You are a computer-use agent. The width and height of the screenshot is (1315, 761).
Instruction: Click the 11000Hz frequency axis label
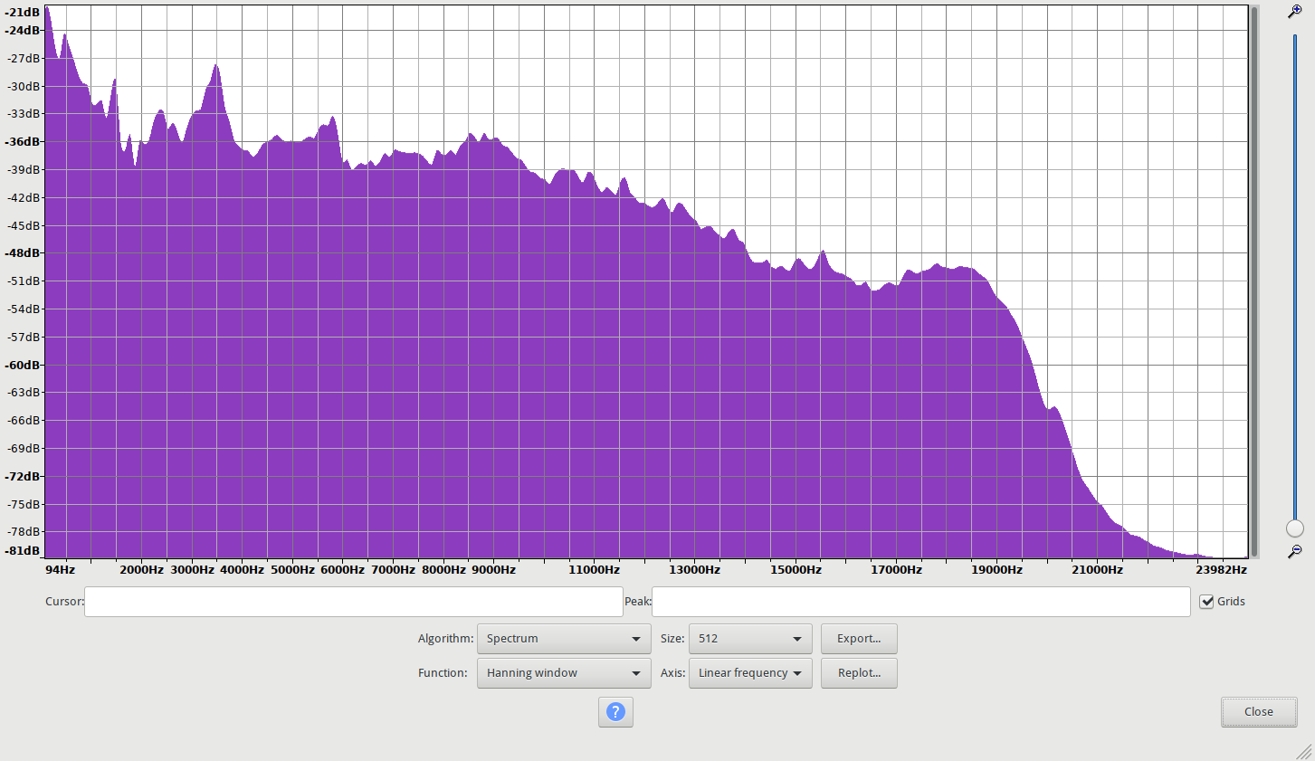point(595,570)
